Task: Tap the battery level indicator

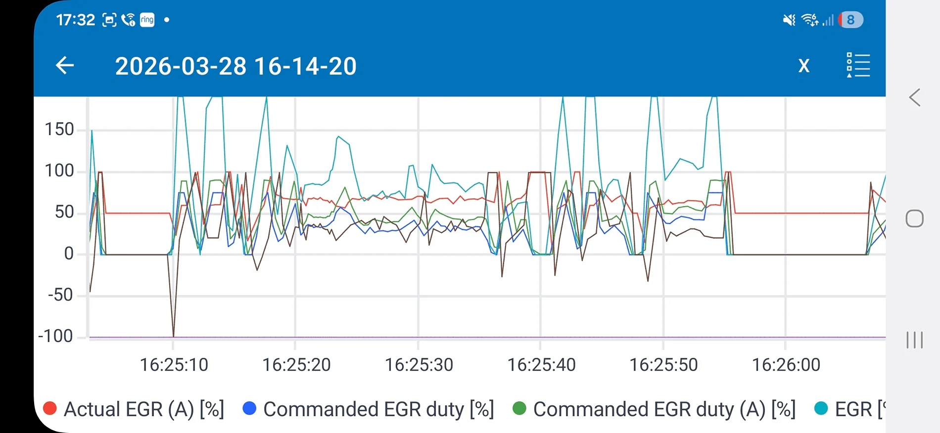Action: (851, 20)
